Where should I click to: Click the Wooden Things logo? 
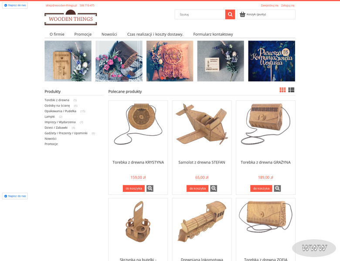point(71,18)
